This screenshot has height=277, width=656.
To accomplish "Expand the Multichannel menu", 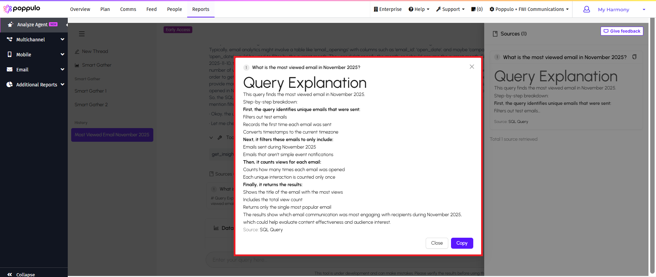I will [x=34, y=40].
